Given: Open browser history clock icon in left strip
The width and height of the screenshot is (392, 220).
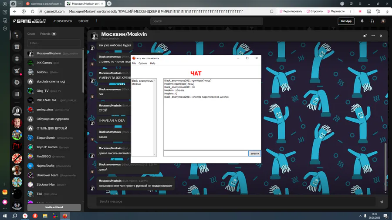Looking at the screenshot, I should [5, 28].
